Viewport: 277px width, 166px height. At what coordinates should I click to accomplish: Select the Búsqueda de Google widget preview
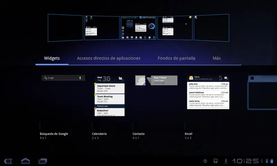[63, 78]
